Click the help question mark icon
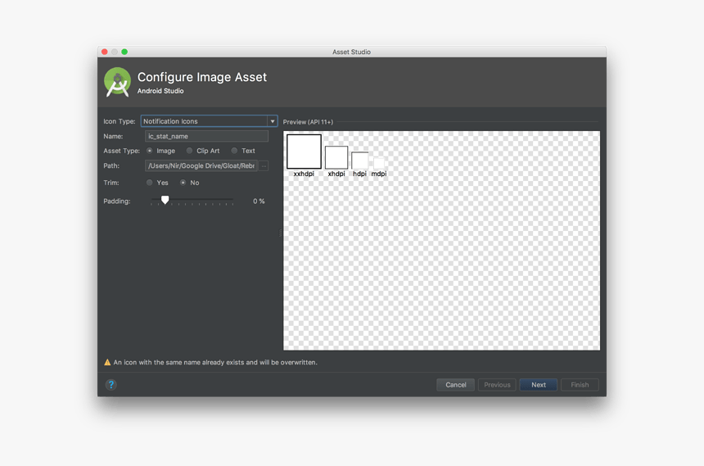704x466 pixels. click(x=111, y=385)
